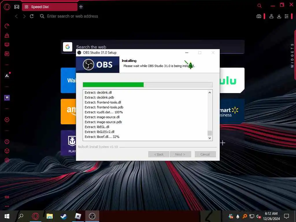Open History clock icon in sidebar
The width and height of the screenshot is (296, 222).
click(x=7, y=142)
